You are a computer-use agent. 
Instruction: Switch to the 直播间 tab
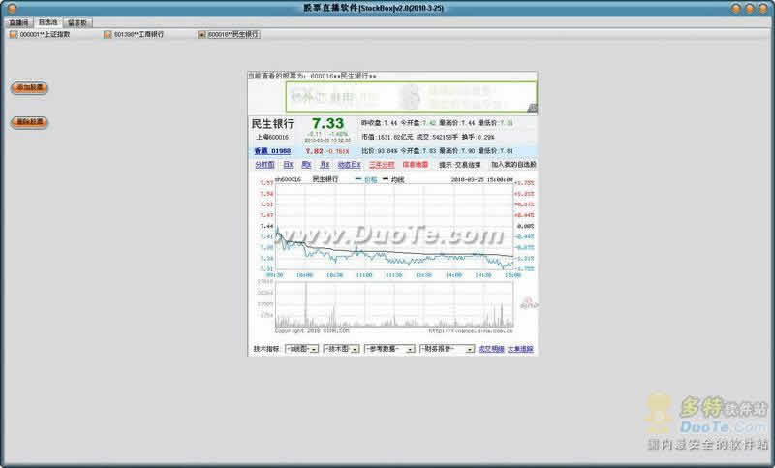[18, 21]
